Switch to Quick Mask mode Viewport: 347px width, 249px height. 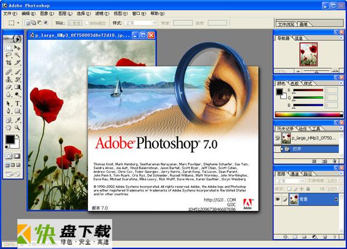click(17, 157)
